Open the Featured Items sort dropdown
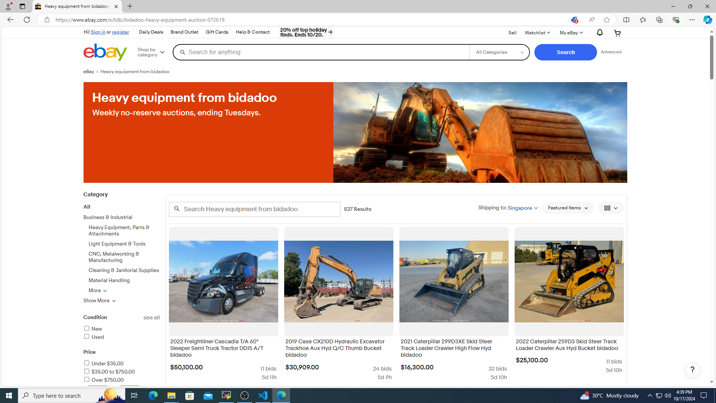 [568, 208]
